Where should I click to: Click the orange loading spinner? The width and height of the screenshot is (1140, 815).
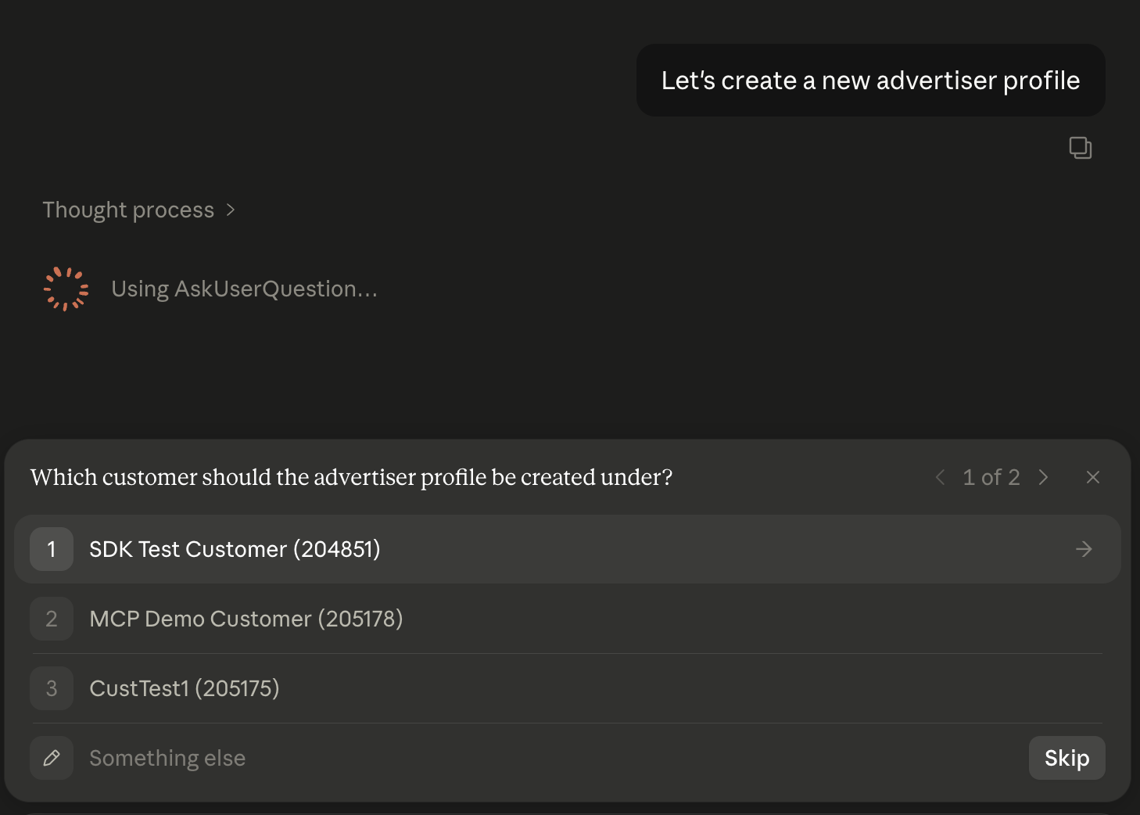point(66,289)
